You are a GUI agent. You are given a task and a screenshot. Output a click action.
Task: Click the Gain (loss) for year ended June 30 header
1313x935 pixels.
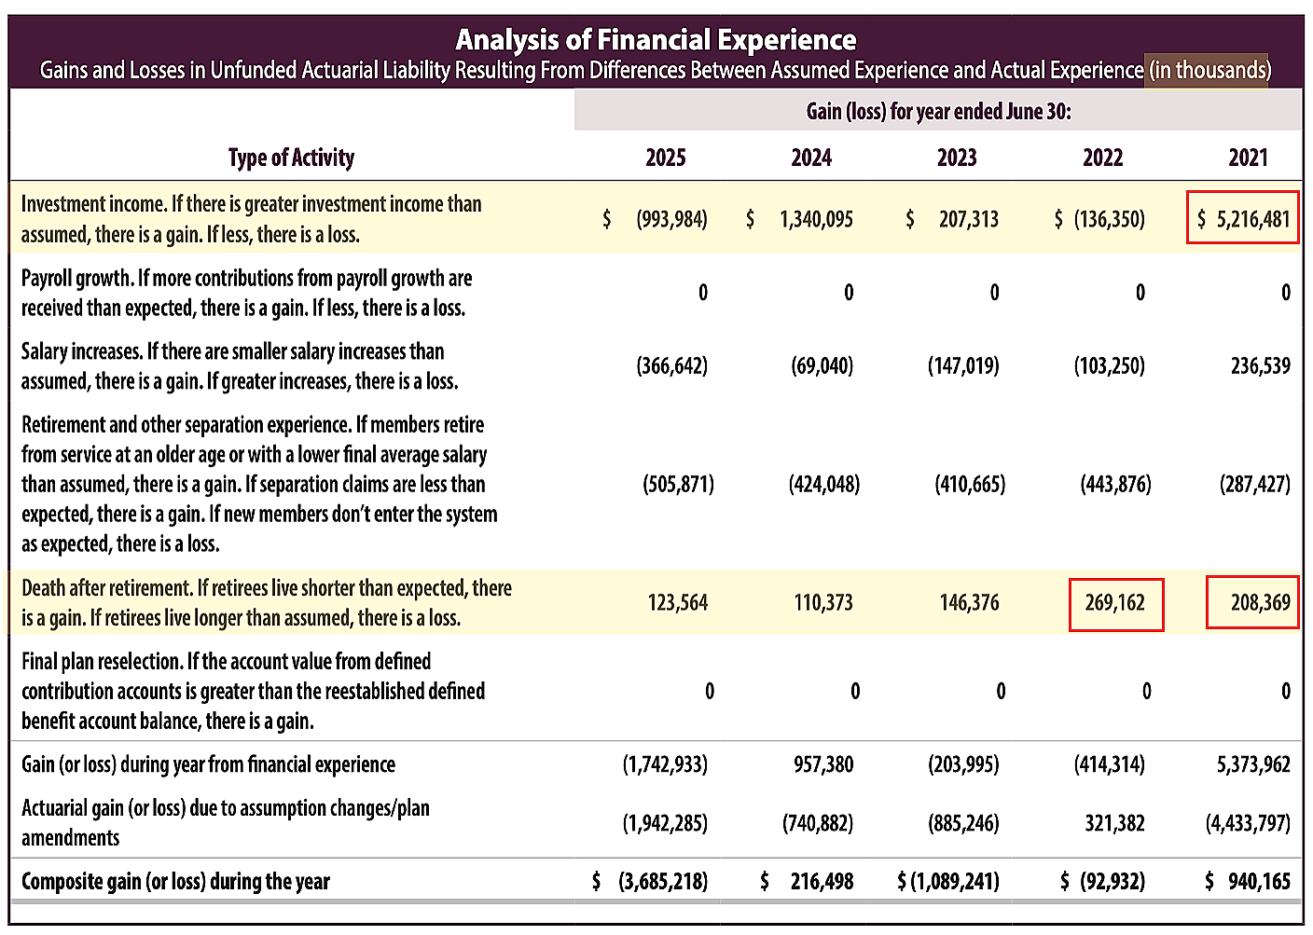click(939, 112)
